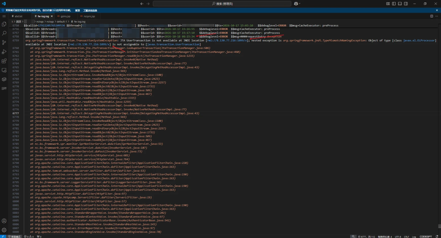Split the editor to the right

(x=432, y=16)
